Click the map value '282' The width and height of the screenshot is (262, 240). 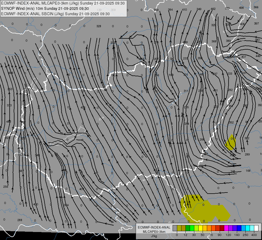click(230, 90)
